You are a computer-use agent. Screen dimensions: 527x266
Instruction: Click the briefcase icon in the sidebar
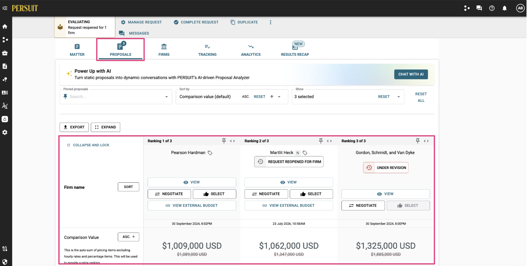click(5, 53)
